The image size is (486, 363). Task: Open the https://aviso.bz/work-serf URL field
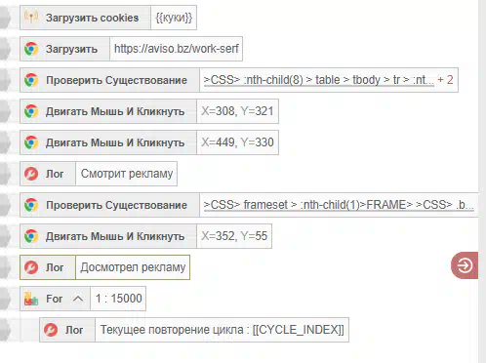pyautogui.click(x=177, y=49)
